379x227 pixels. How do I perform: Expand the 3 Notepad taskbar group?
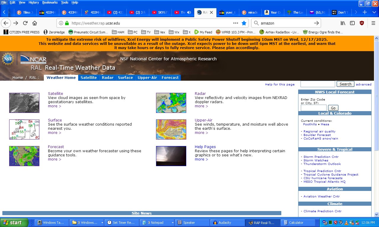click(172, 223)
